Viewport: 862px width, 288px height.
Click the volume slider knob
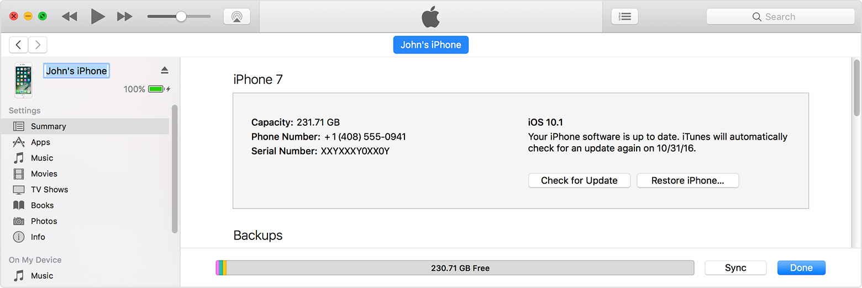[x=181, y=17]
